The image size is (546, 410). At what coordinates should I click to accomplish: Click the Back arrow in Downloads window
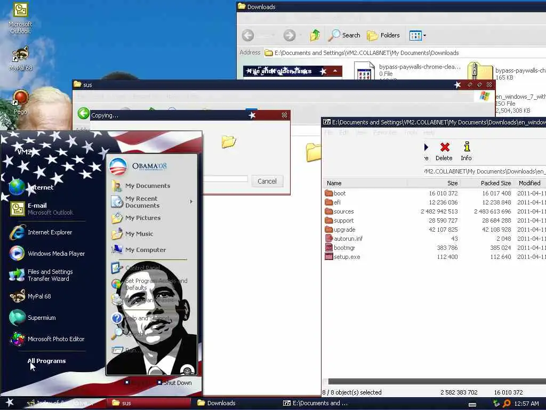click(x=248, y=35)
